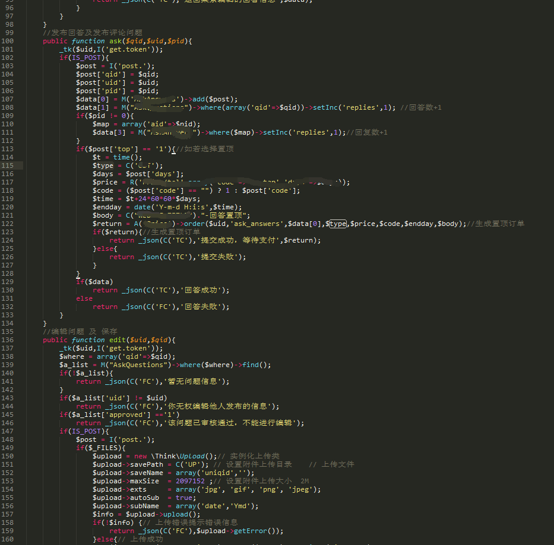Click the boxed $type argument on line 122
The width and height of the screenshot is (554, 545).
(x=337, y=224)
